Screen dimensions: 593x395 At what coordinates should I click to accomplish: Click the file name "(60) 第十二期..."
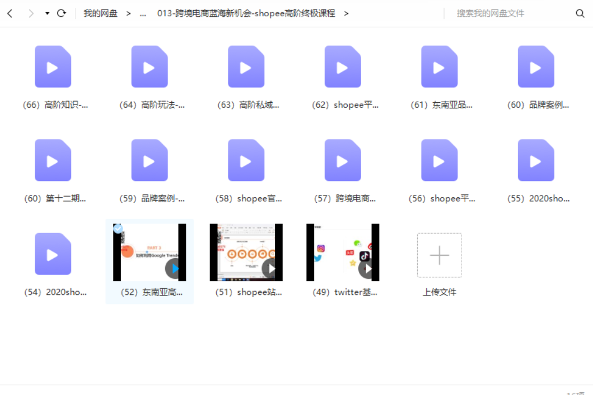[x=55, y=198]
